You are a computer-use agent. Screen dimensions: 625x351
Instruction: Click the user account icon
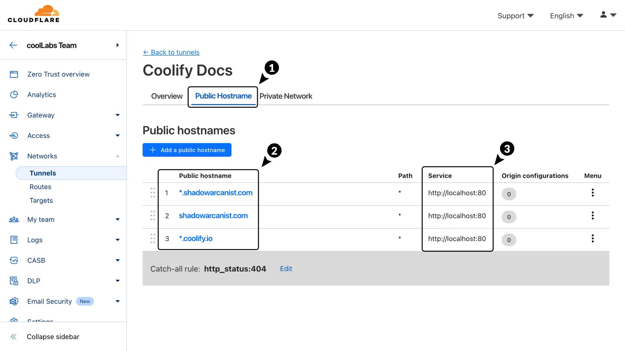[x=604, y=15]
